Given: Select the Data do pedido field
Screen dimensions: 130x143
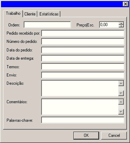Looking at the screenshot, I should [x=83, y=50].
